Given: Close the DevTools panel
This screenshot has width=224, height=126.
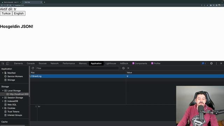Looking at the screenshot, I should 221,63.
